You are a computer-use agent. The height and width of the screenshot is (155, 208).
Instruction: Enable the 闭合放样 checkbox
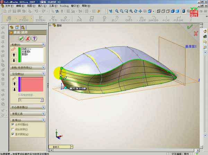click(x=13, y=129)
